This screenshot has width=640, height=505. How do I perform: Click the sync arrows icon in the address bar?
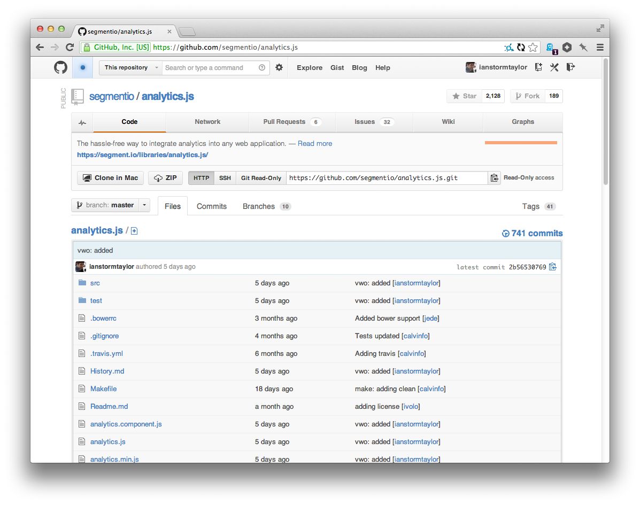pos(521,48)
